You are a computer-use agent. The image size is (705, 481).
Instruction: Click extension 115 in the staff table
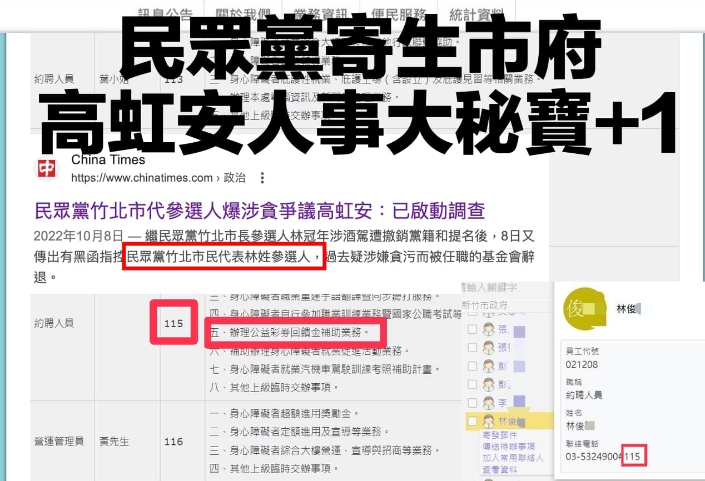coord(173,323)
